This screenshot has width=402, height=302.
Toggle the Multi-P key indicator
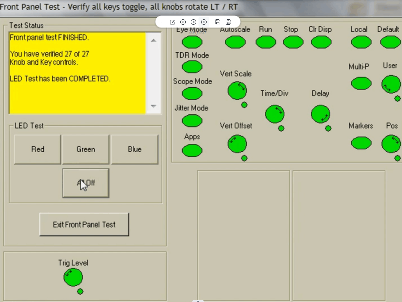coord(361,83)
